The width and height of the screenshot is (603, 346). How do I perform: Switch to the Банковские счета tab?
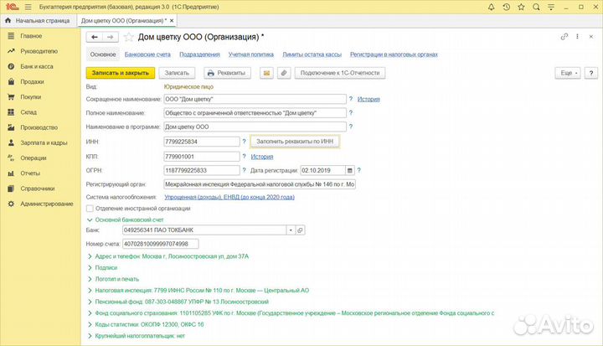pyautogui.click(x=146, y=54)
